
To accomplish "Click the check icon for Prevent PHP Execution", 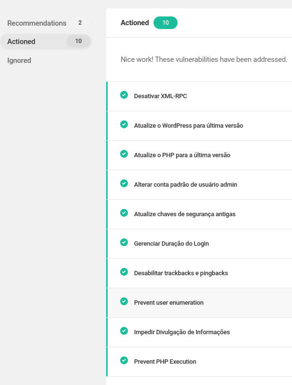I will [124, 360].
